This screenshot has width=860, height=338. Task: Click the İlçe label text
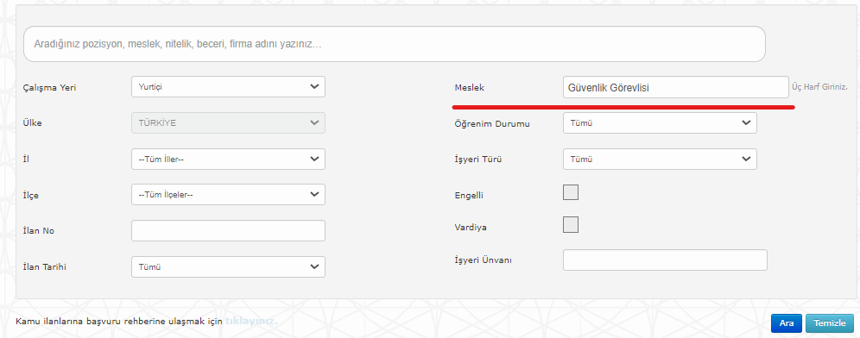(x=31, y=195)
